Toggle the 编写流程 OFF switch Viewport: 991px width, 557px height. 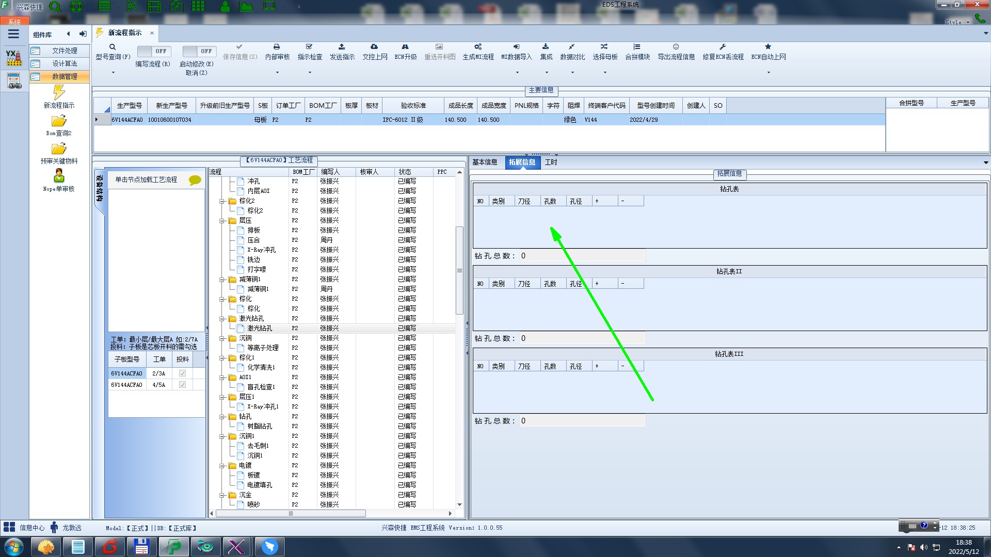tap(153, 51)
